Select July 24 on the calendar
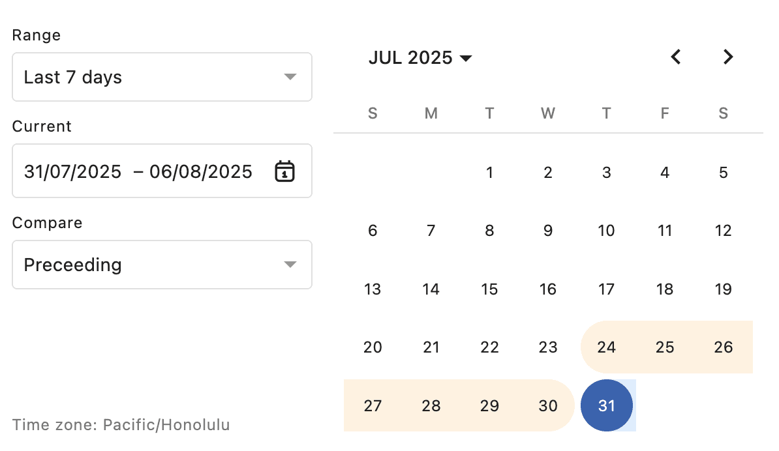 [x=607, y=347]
